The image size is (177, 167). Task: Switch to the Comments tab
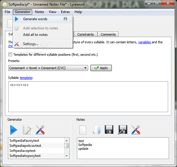point(108,34)
